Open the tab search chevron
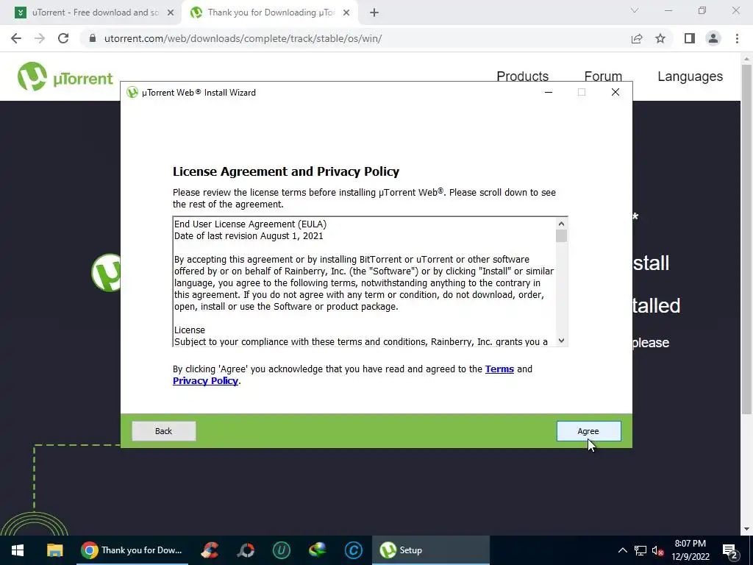Viewport: 753px width, 565px height. pos(635,10)
